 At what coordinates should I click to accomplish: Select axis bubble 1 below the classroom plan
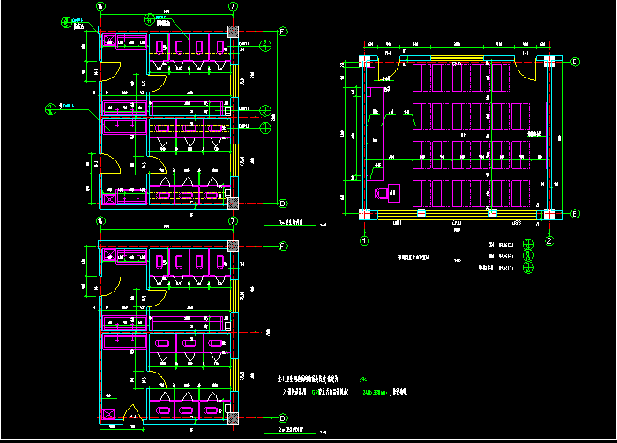point(363,240)
